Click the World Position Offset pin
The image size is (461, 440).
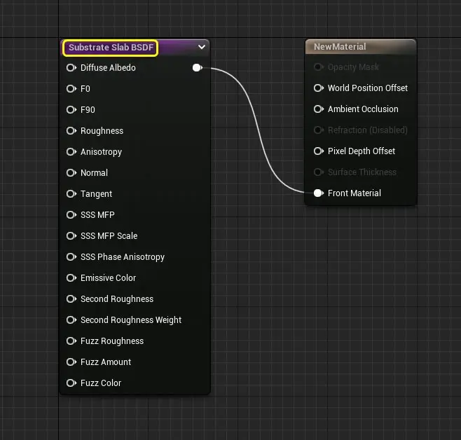pyautogui.click(x=318, y=88)
